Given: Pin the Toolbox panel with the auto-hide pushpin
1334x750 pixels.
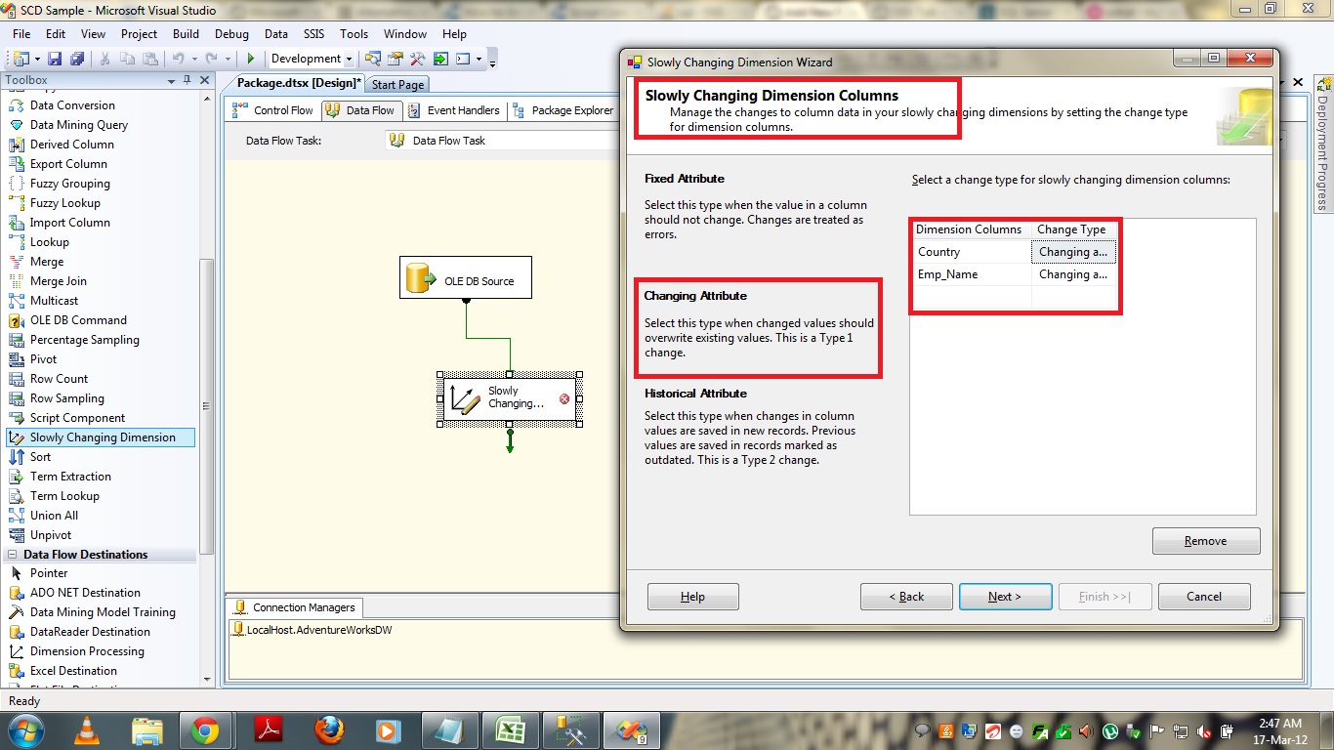Looking at the screenshot, I should (x=188, y=80).
